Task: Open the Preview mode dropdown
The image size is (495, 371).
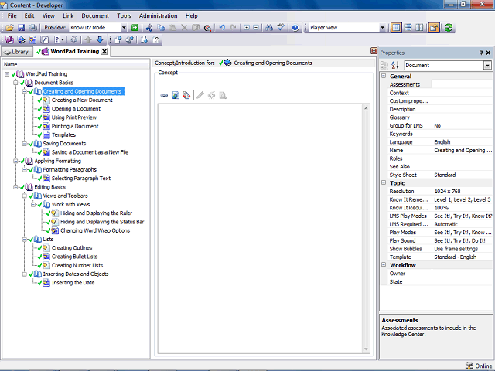Action: click(x=124, y=28)
